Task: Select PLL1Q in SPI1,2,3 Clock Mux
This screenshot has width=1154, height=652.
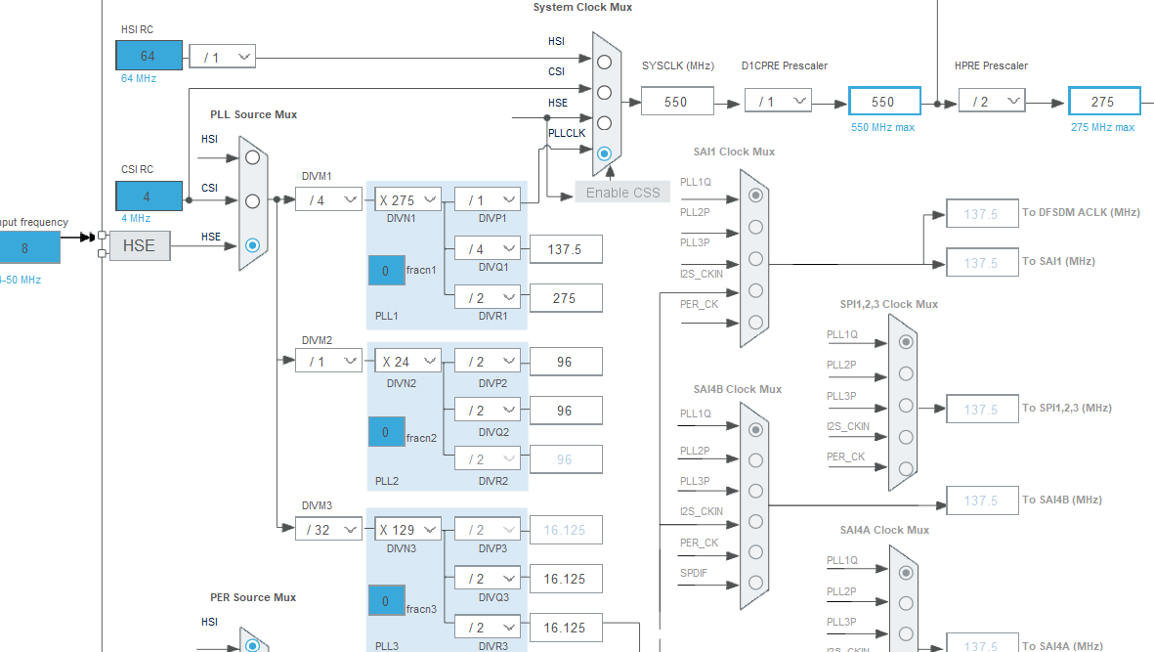Action: pyautogui.click(x=905, y=342)
